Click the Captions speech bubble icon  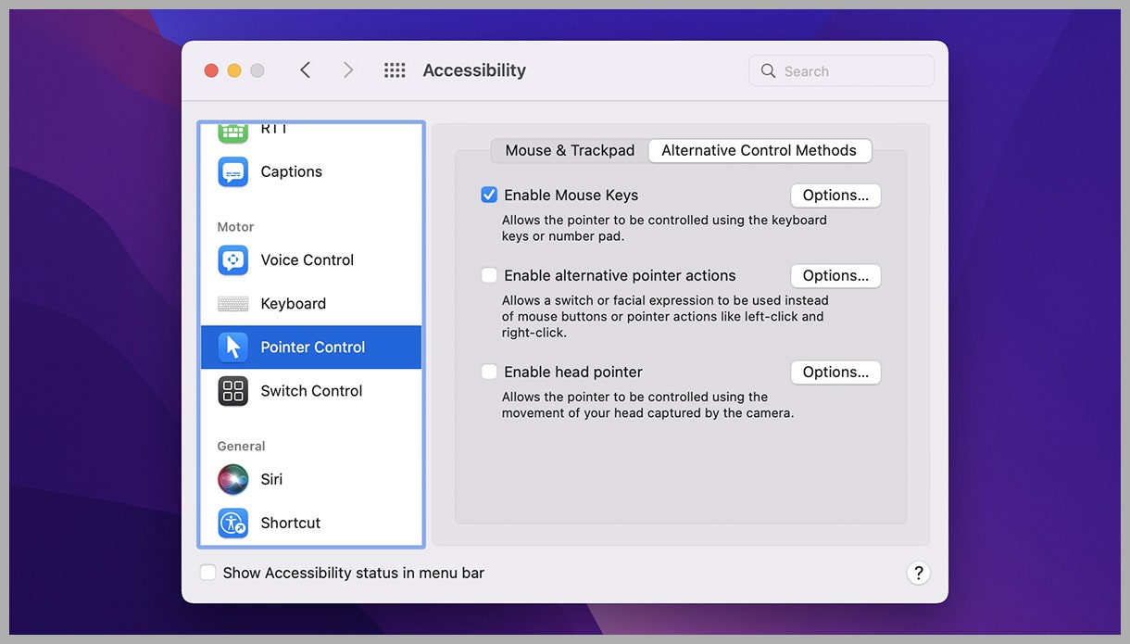233,172
